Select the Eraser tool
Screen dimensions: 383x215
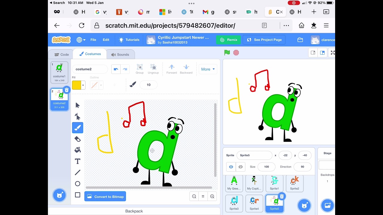click(x=77, y=139)
